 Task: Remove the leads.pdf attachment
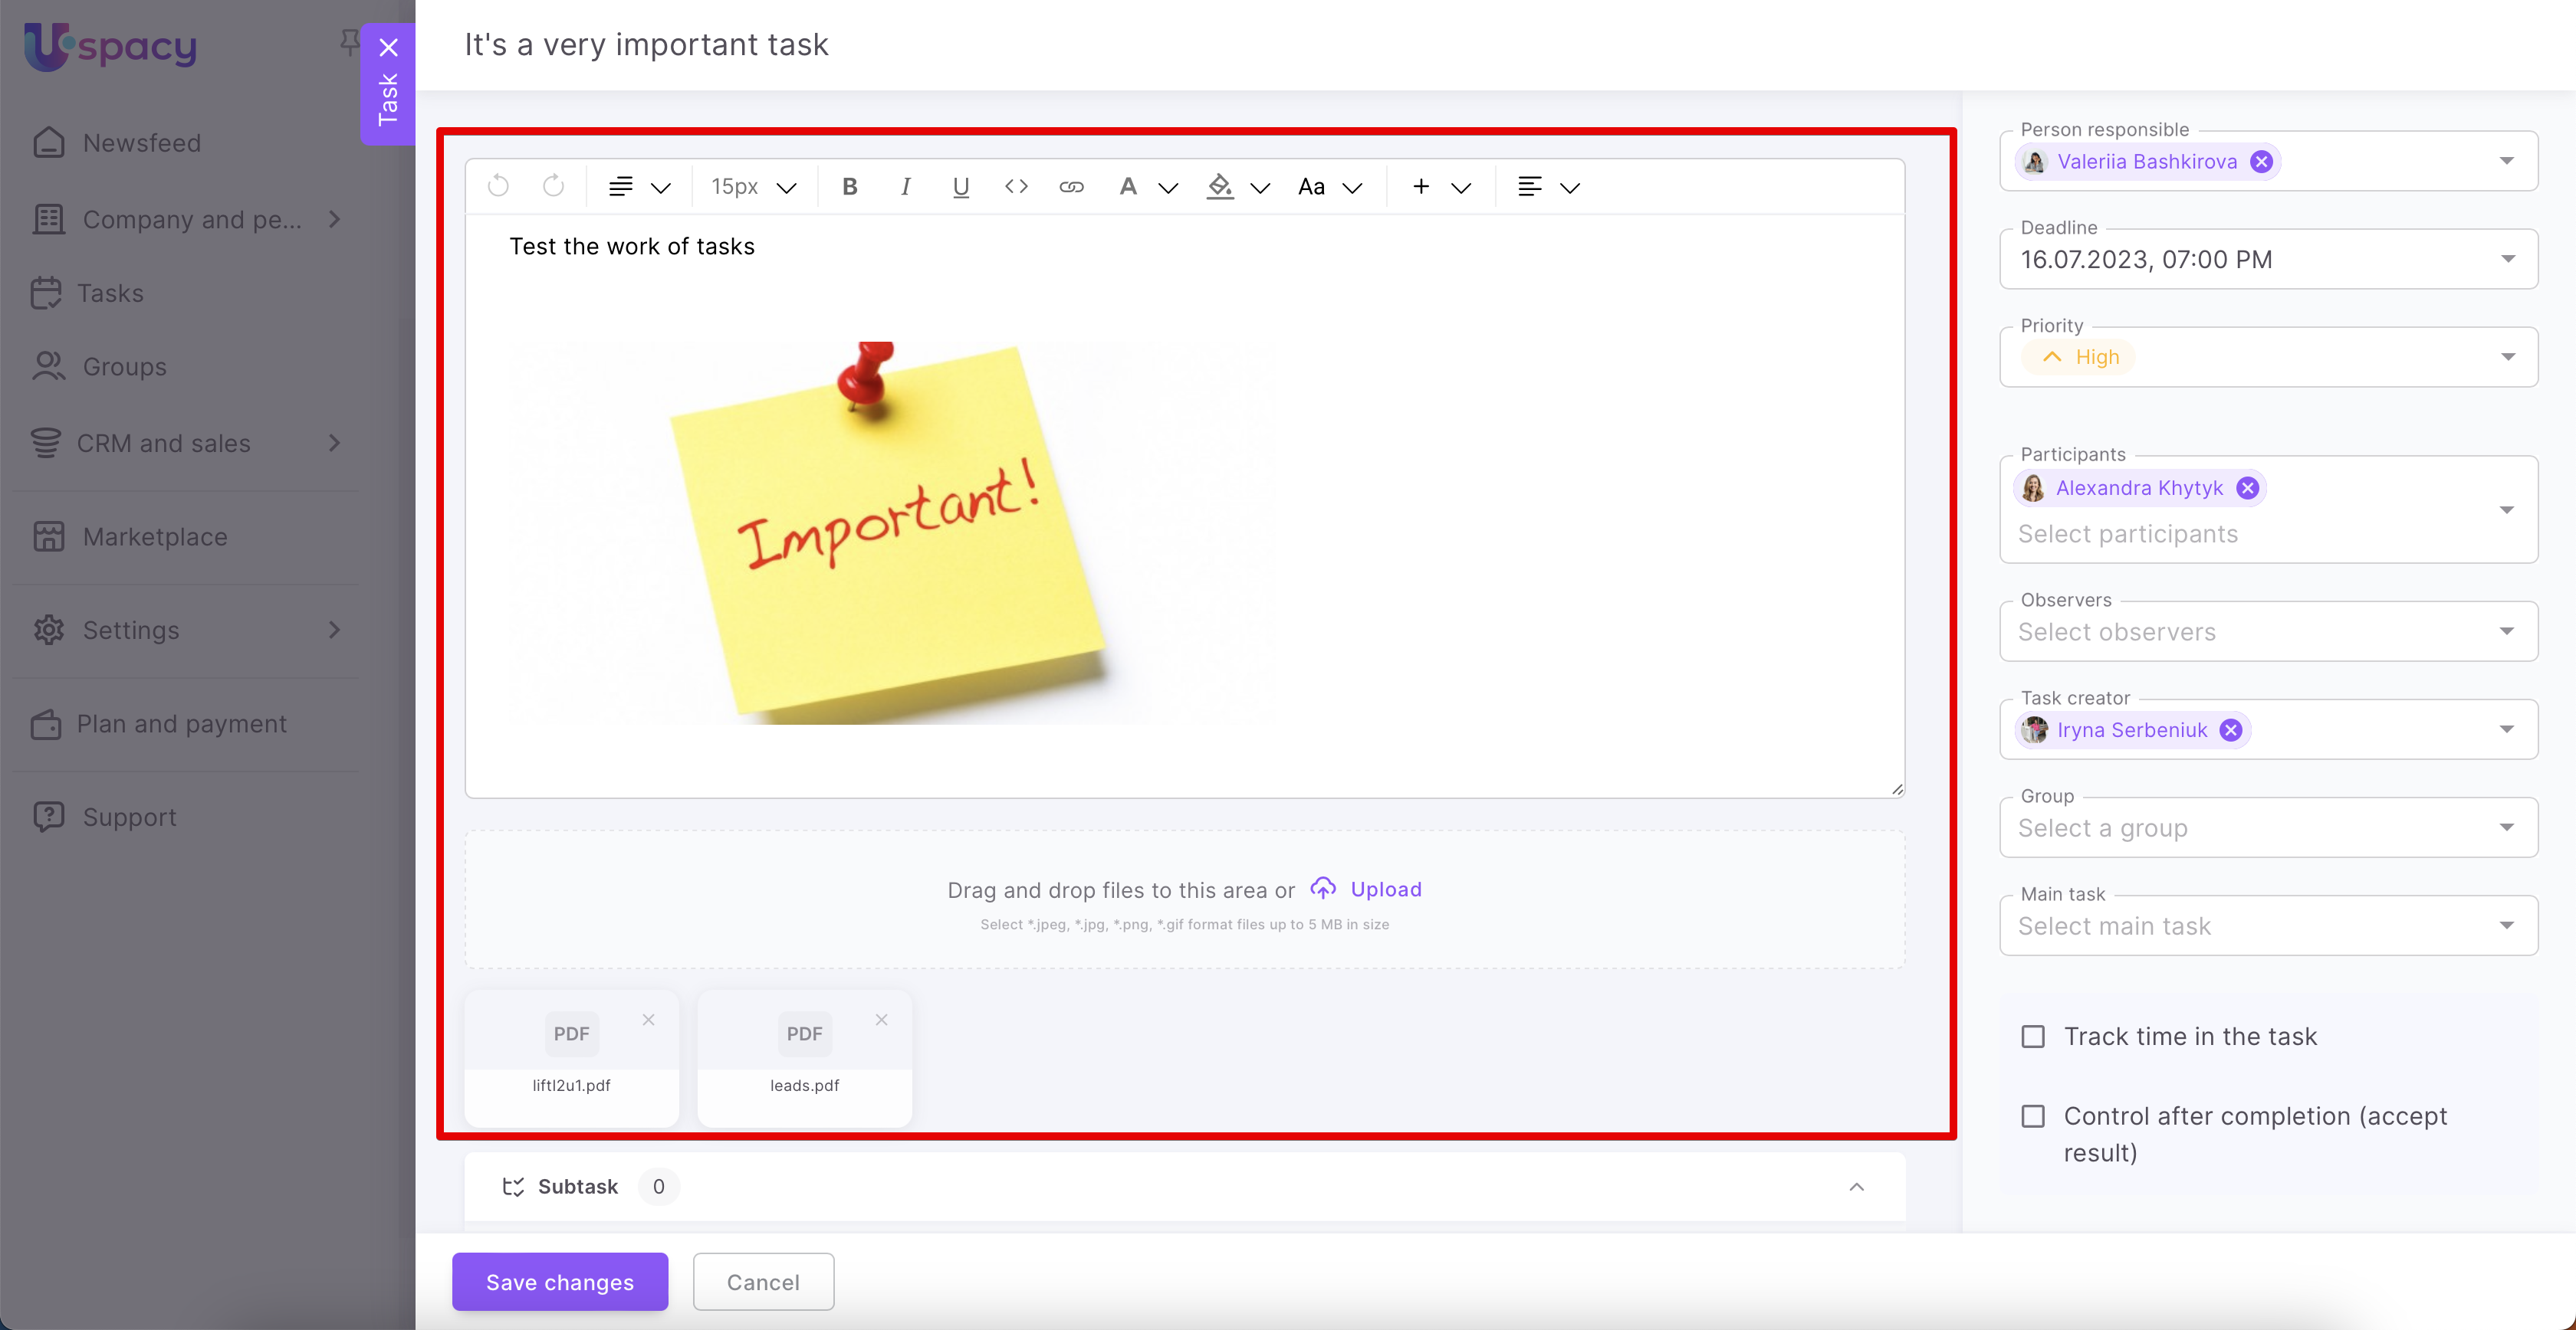pos(881,1019)
